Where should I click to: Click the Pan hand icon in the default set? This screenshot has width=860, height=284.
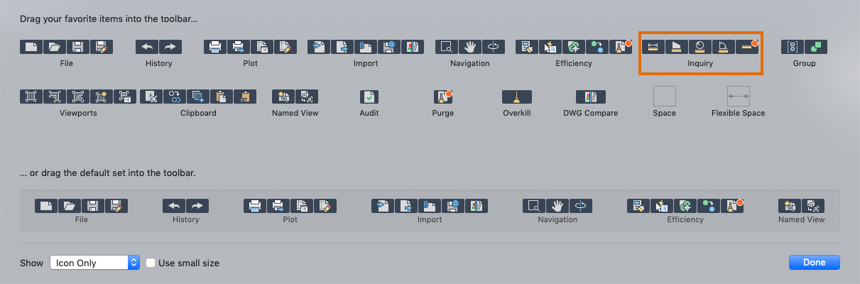(x=558, y=207)
